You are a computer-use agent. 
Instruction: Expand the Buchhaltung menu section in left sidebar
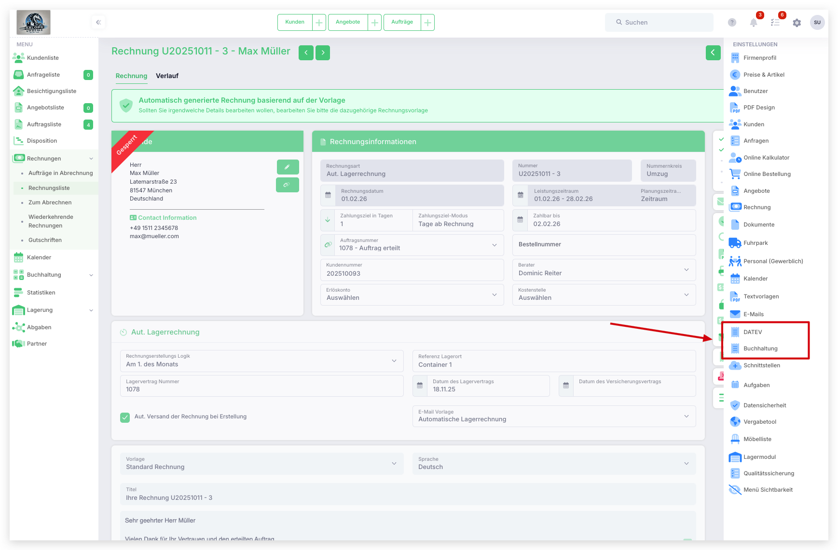pos(53,275)
